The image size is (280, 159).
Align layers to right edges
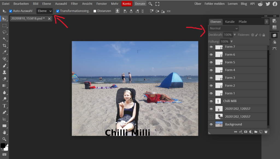tap(137, 11)
